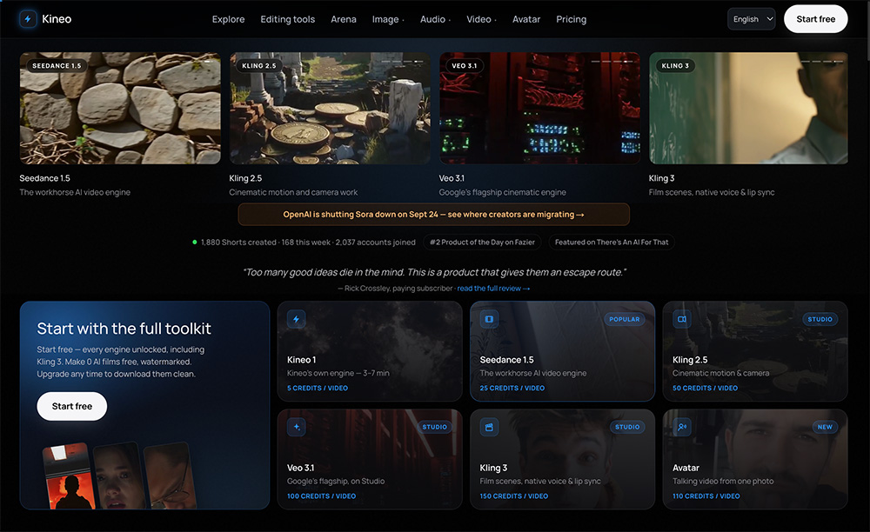Click the NEW badge on Avatar card
This screenshot has width=870, height=532.
pyautogui.click(x=825, y=428)
